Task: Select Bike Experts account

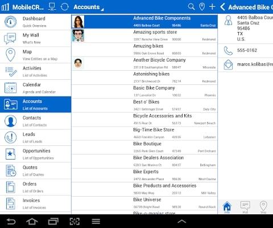Action: [x=144, y=176]
